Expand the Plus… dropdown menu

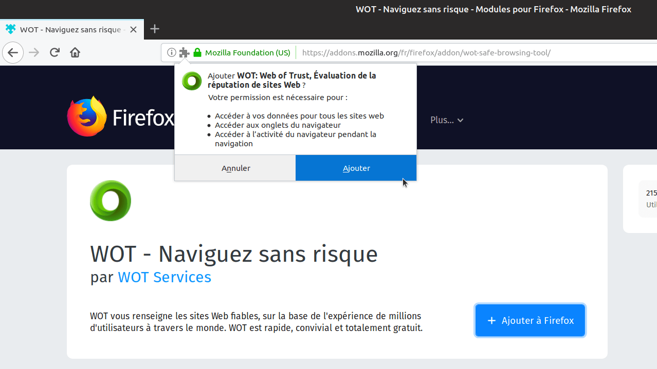point(447,120)
